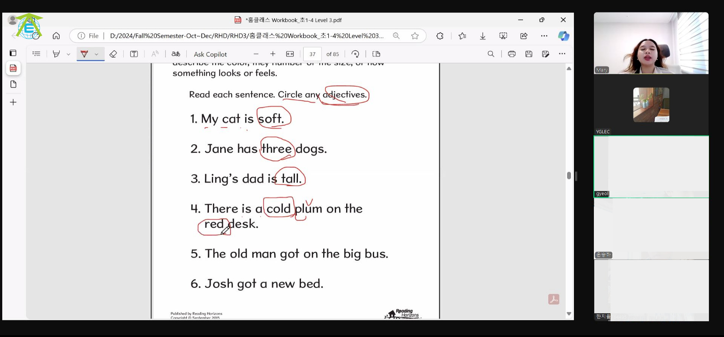
Task: Click Ask Copilot in PDF toolbar
Action: tap(210, 54)
